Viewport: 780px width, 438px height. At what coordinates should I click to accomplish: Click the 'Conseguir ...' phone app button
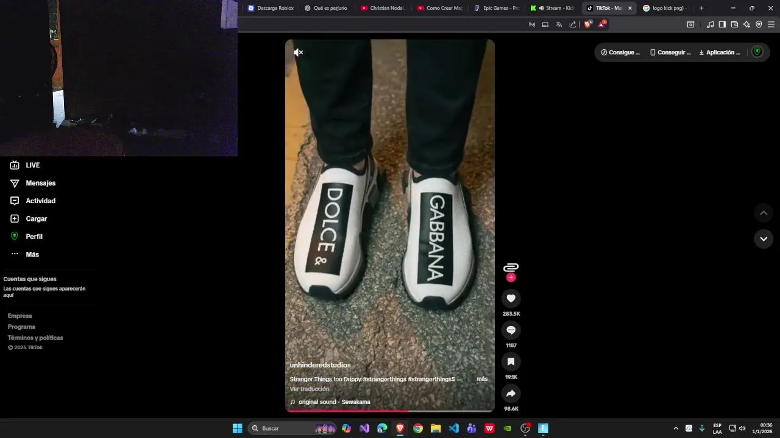coord(670,52)
